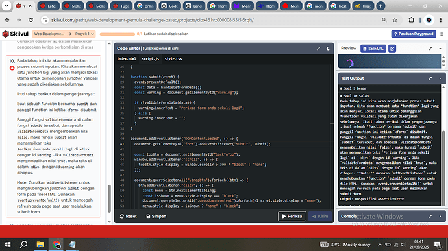
Task: Switch to the style.css tab
Action: tap(173, 59)
